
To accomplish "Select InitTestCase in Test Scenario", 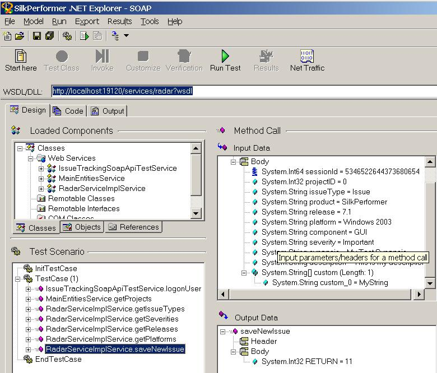I will [56, 268].
